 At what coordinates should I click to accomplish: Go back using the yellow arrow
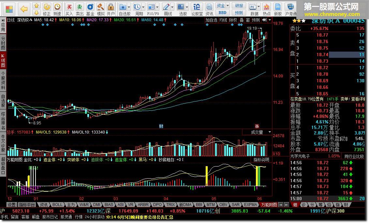[x=24, y=9]
